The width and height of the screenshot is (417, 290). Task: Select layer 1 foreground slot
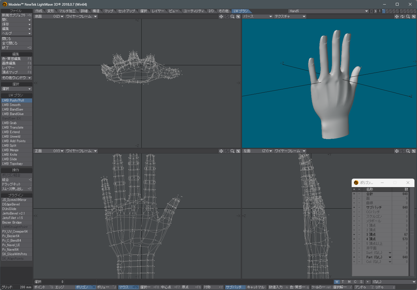tap(384, 11)
